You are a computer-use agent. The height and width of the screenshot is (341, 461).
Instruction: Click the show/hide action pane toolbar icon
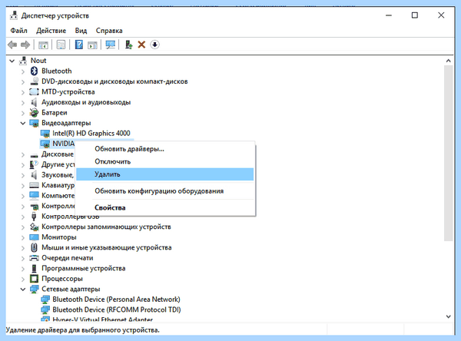(x=92, y=45)
